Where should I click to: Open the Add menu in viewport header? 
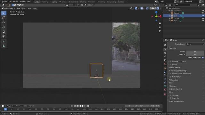(29, 8)
